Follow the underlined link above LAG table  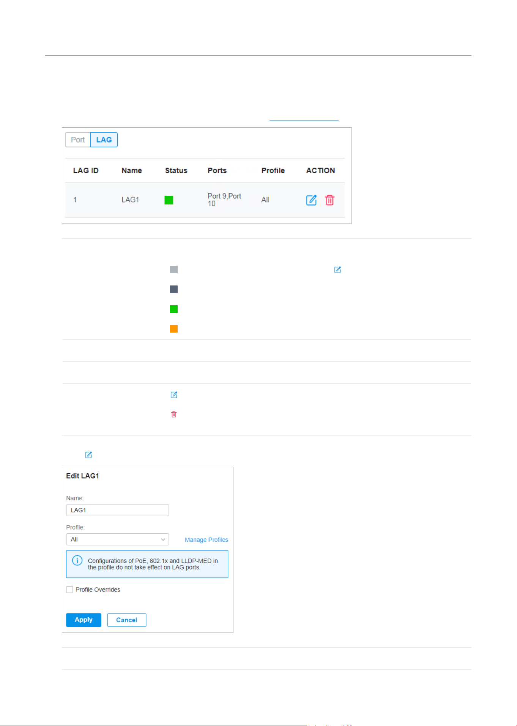[304, 119]
